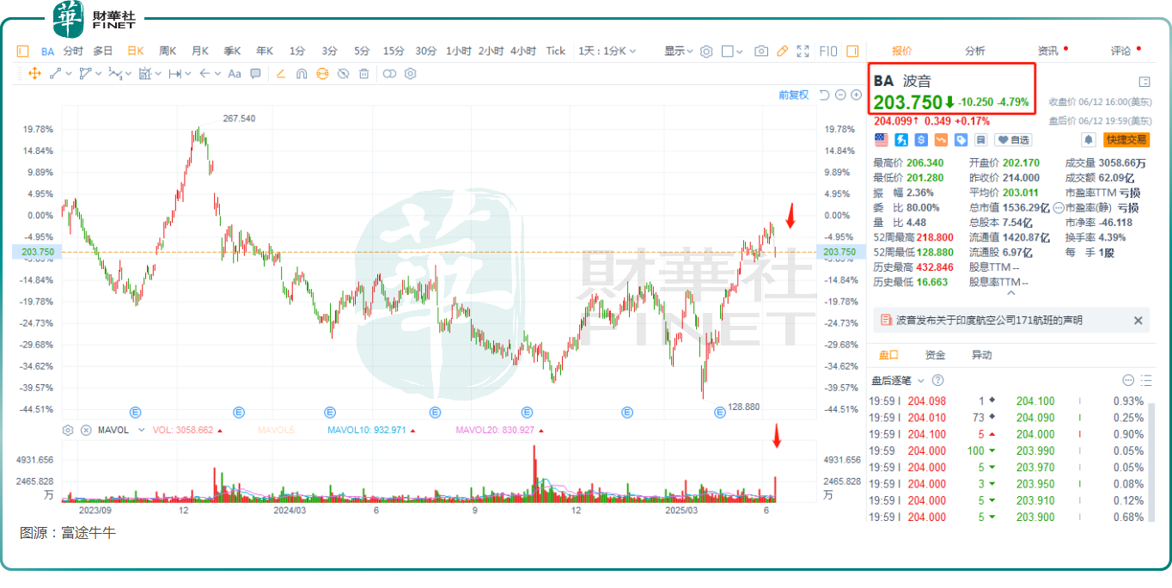The height and width of the screenshot is (588, 1172).
Task: Open chart settings gear in top toolbar
Action: pos(706,52)
